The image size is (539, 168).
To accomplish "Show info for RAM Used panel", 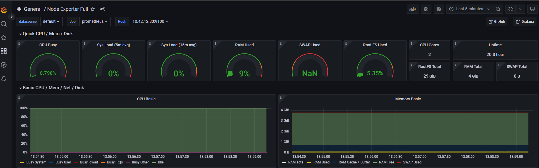I will 215,43.
